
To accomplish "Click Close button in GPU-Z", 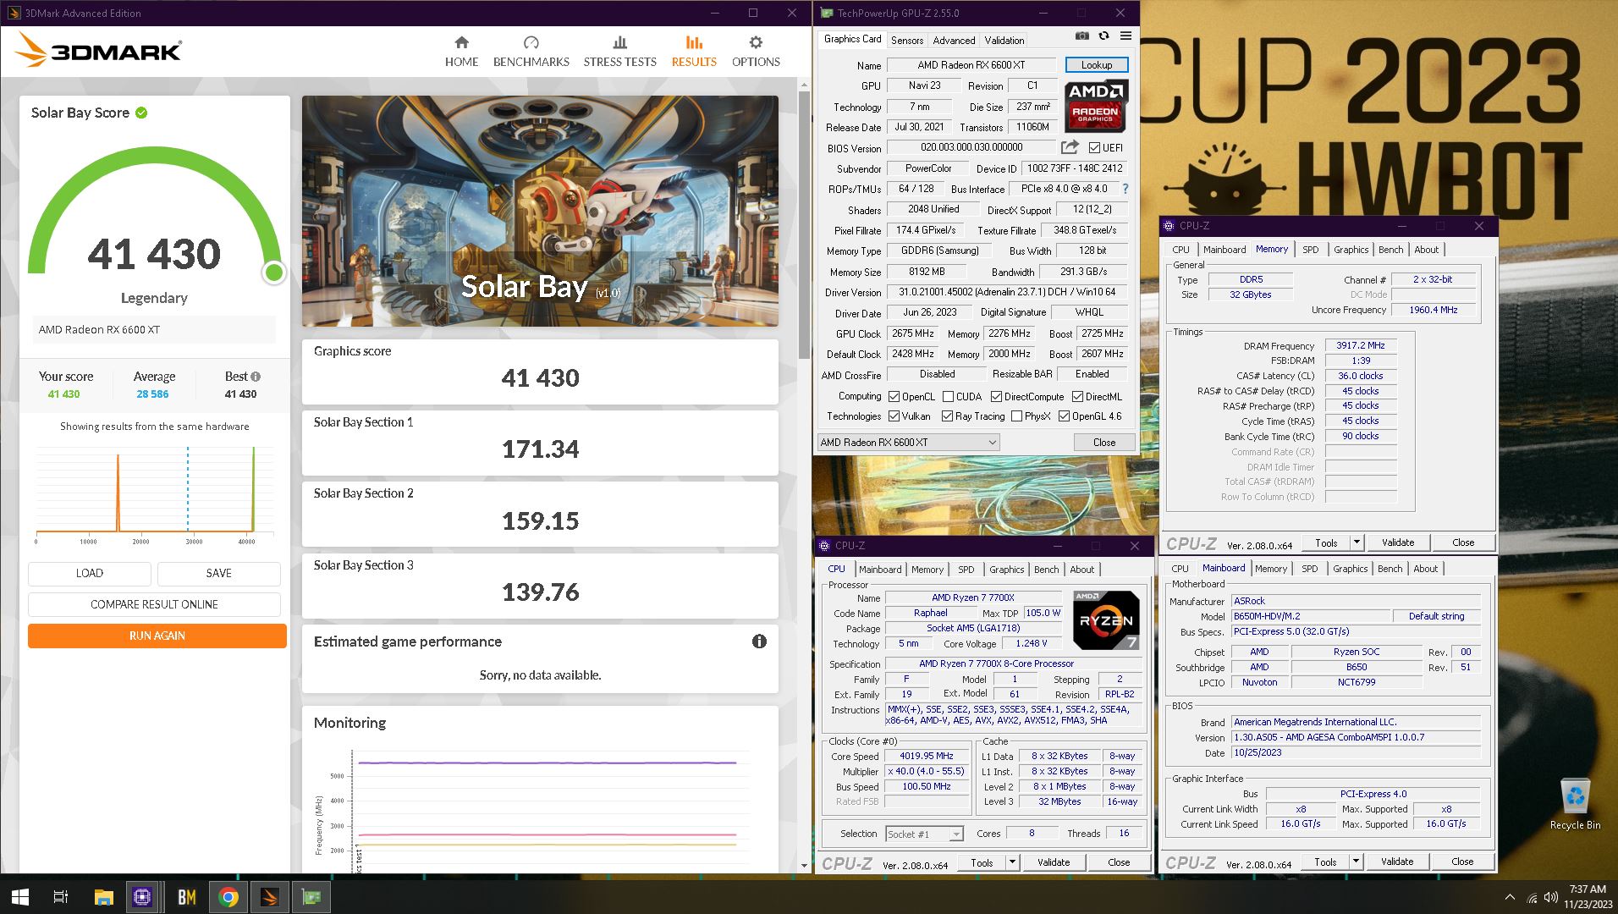I will tap(1103, 442).
